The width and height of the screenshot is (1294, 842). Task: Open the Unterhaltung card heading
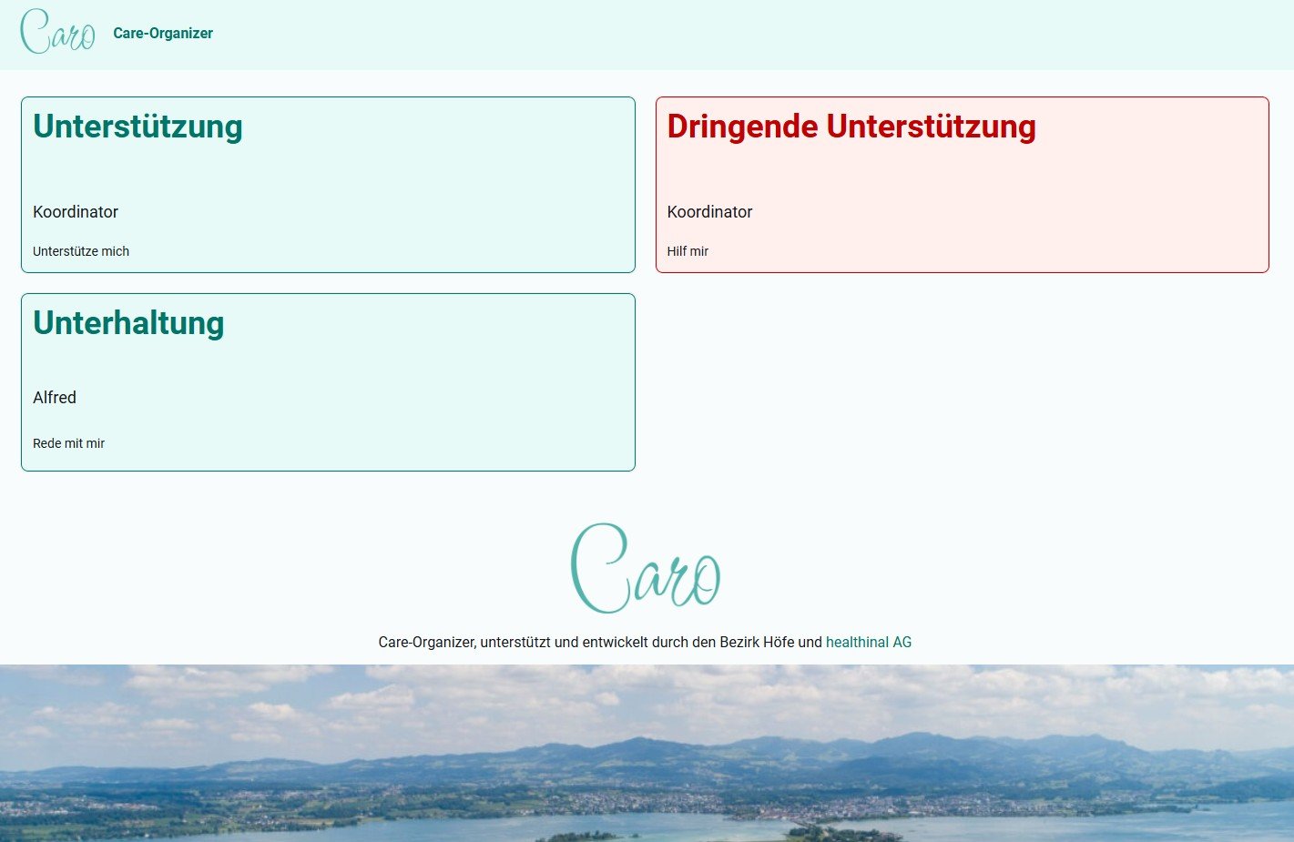(128, 323)
